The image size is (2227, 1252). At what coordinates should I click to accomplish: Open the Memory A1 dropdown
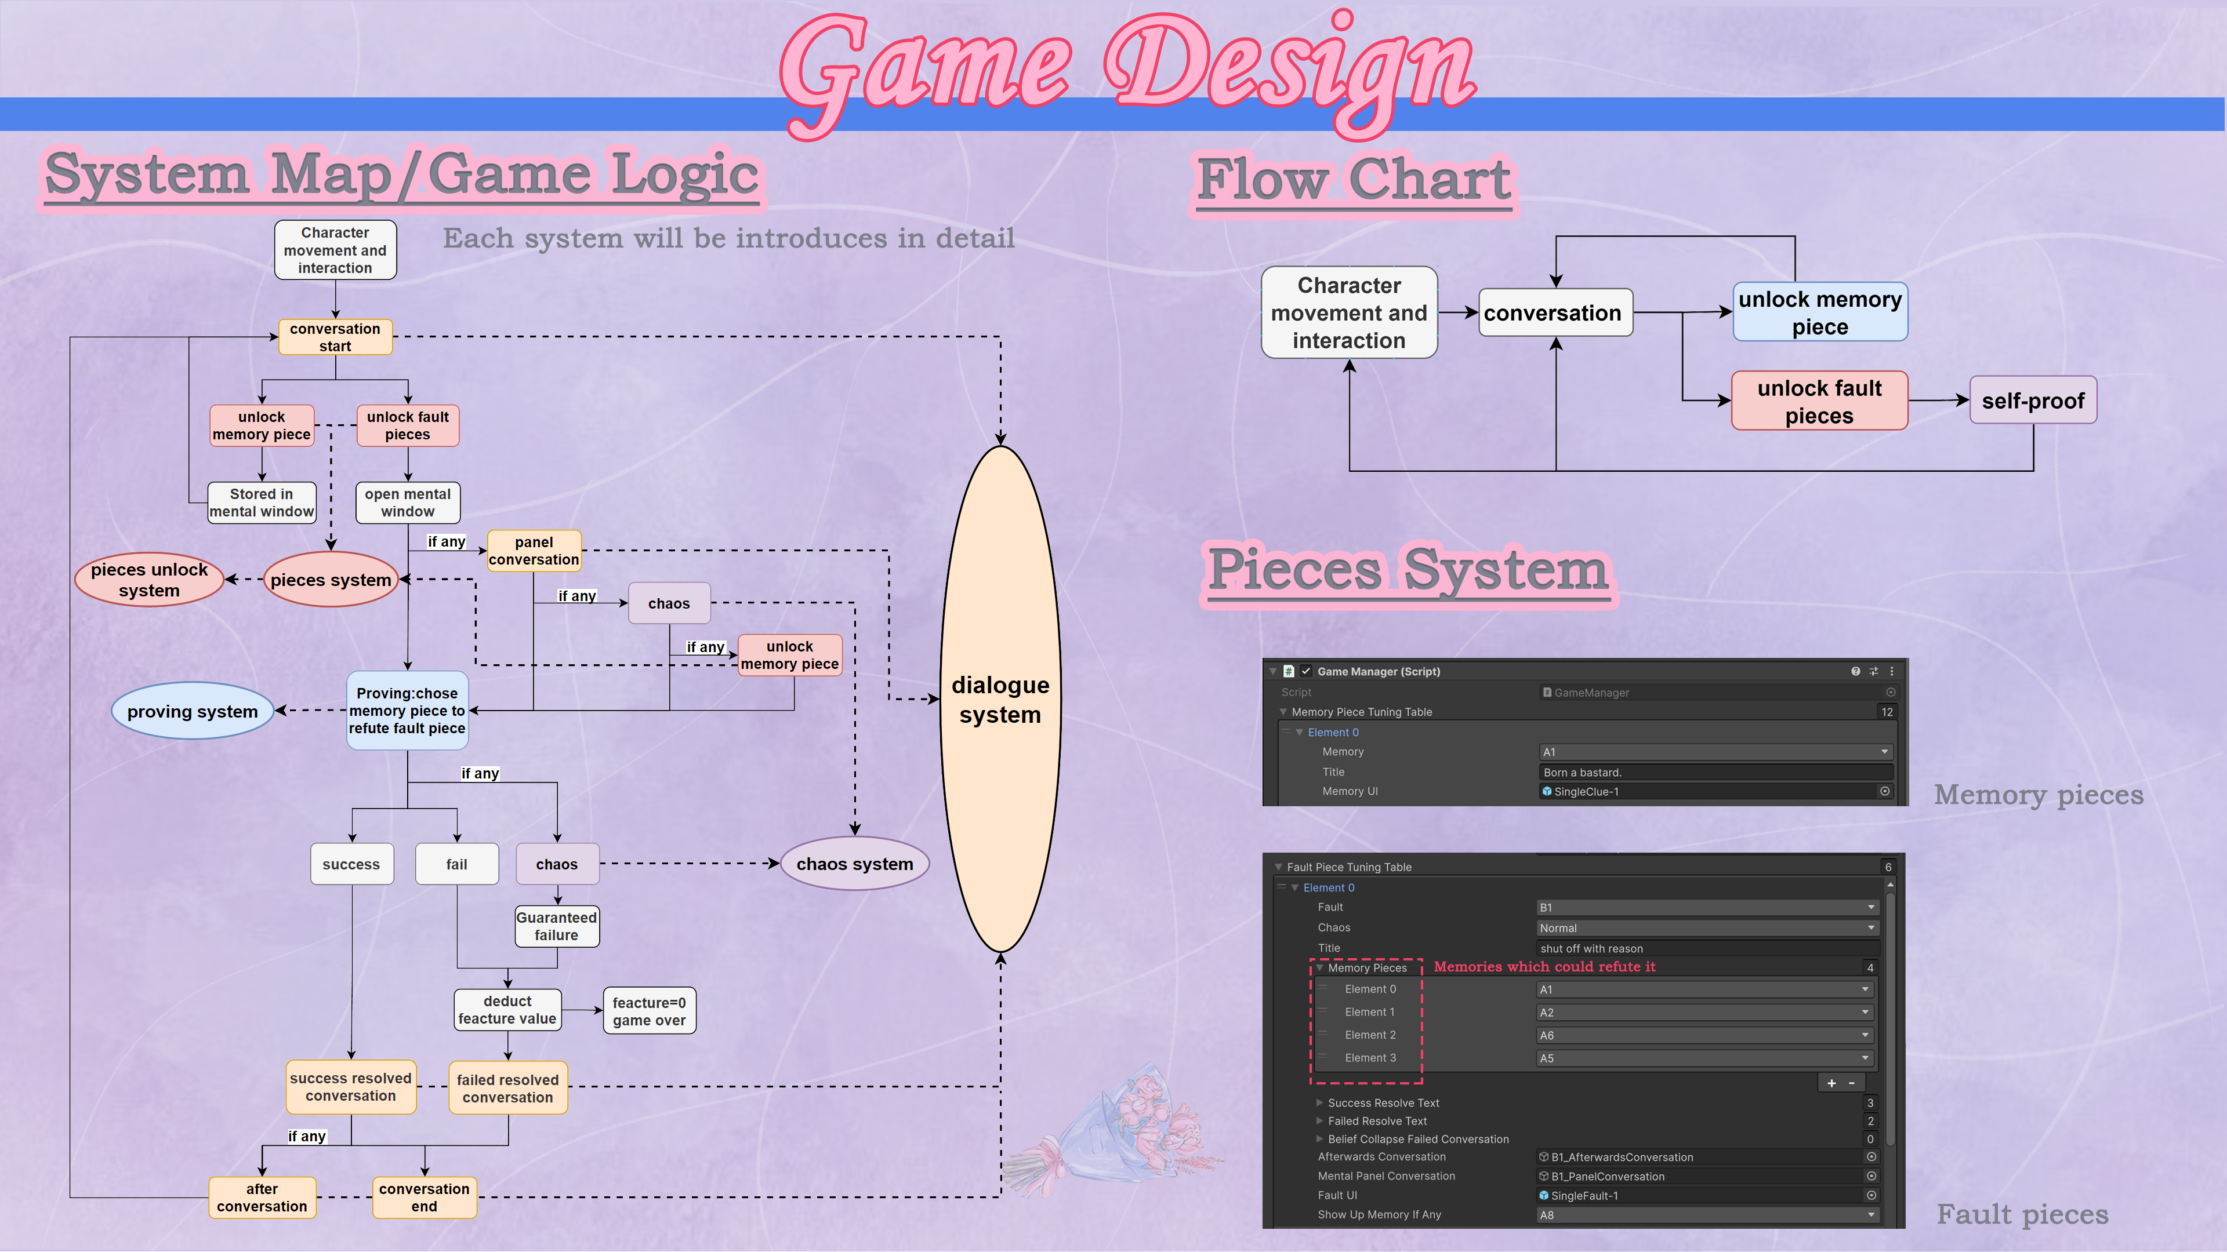pyautogui.click(x=1715, y=752)
